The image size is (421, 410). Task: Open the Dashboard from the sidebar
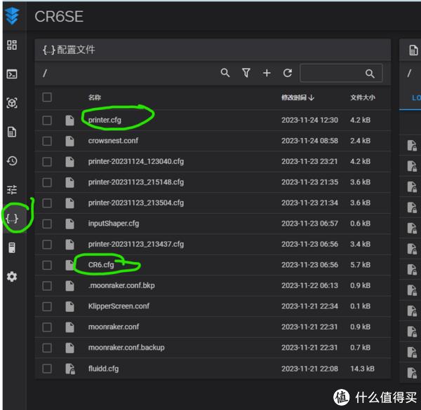[12, 45]
